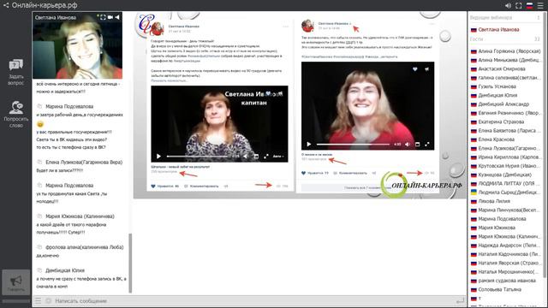The image size is (548, 308).
Task: Click the megaphone Говорить button
Action: pyautogui.click(x=15, y=282)
